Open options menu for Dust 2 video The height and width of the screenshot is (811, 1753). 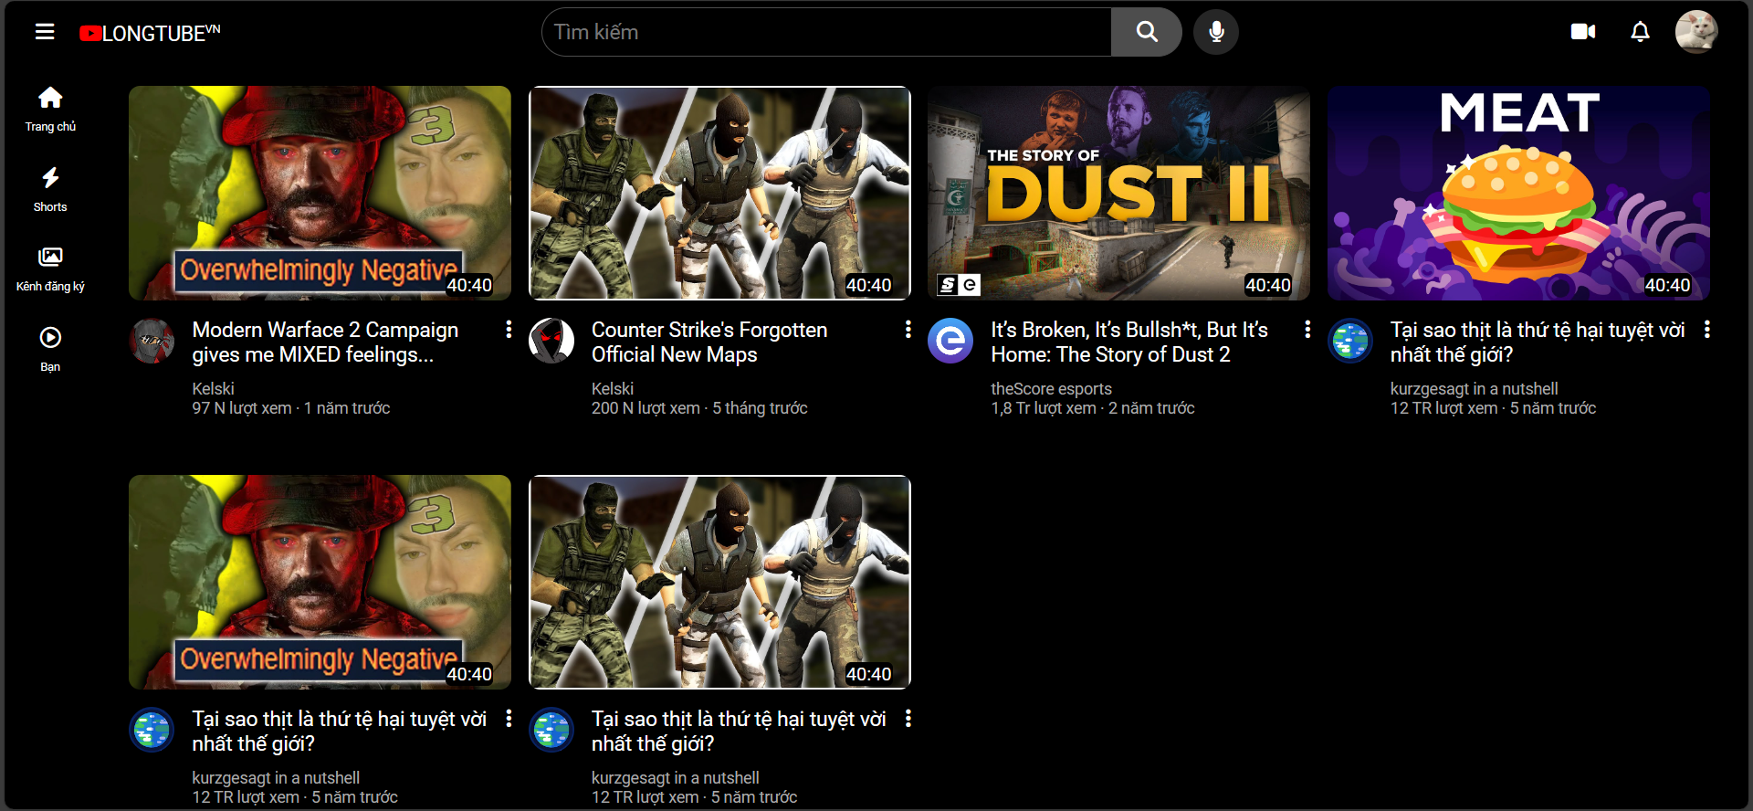point(1307,330)
